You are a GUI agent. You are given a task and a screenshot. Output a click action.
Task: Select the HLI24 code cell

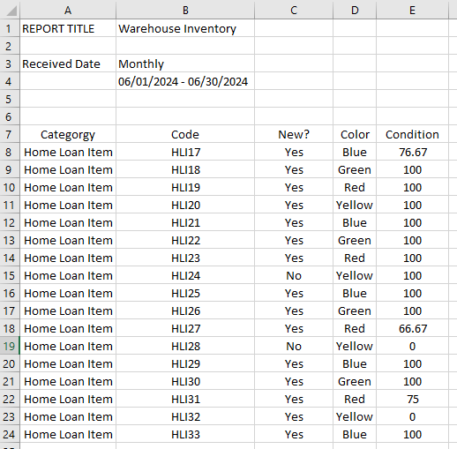click(x=185, y=275)
